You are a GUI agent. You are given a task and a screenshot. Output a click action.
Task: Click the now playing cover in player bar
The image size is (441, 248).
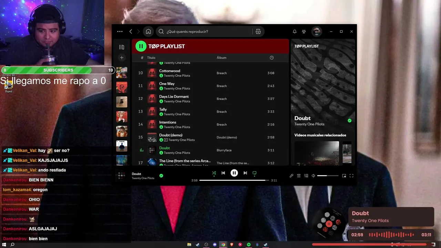[121, 176]
